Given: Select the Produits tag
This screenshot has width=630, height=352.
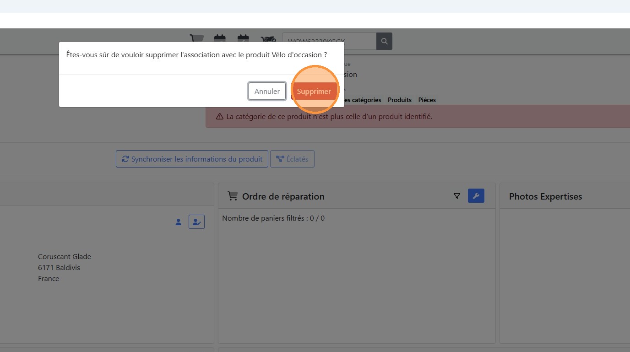Looking at the screenshot, I should tap(400, 100).
